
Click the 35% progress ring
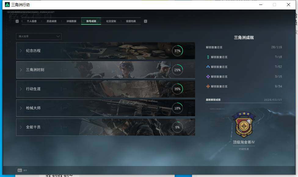[177, 89]
